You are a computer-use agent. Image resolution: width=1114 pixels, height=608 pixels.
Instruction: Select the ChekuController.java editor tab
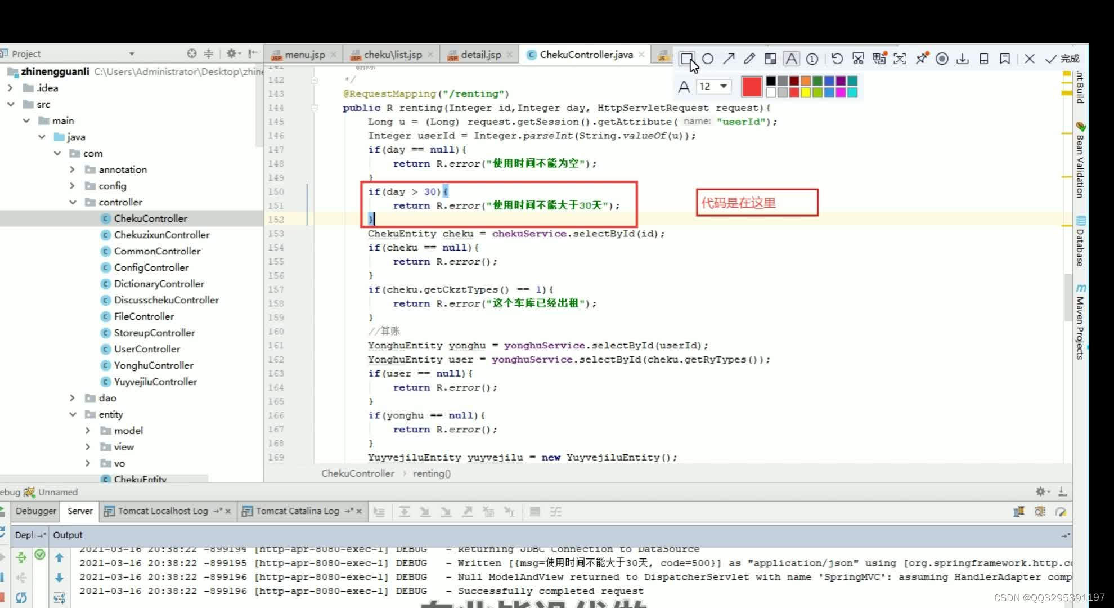tap(586, 55)
